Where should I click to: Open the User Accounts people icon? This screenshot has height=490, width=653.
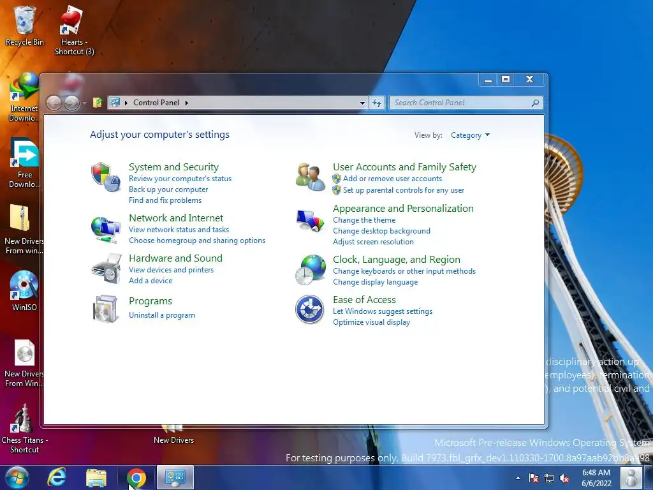point(311,177)
